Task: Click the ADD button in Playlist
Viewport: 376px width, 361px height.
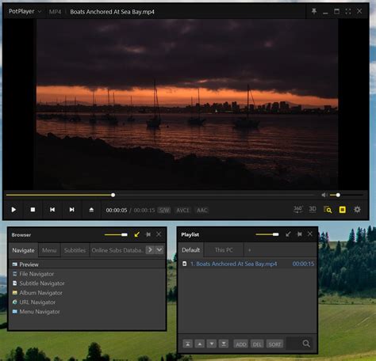Action: 241,344
